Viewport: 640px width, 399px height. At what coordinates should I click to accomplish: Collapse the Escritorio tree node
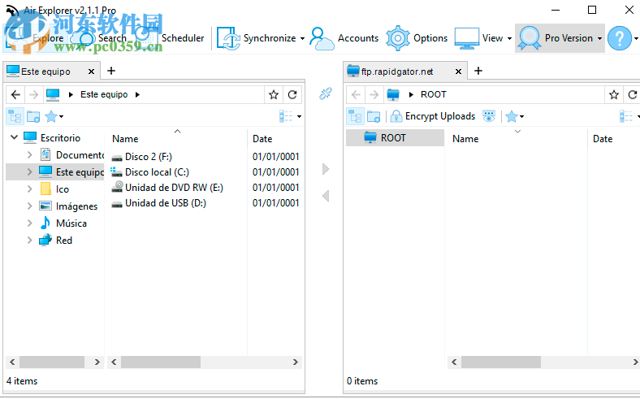point(15,137)
